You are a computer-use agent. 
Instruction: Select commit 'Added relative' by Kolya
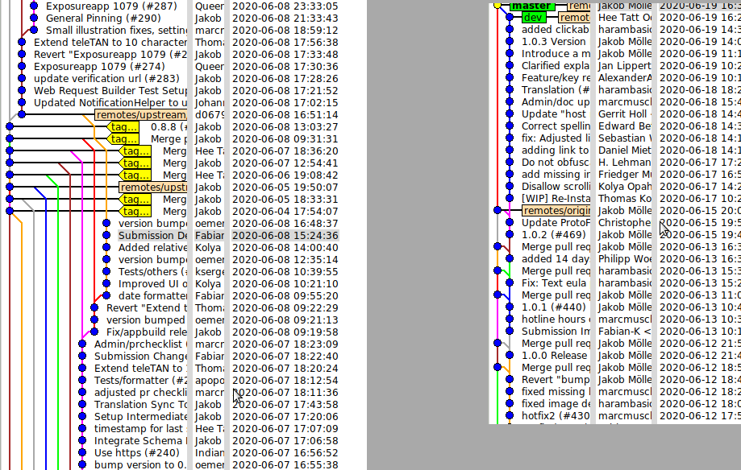click(x=152, y=248)
